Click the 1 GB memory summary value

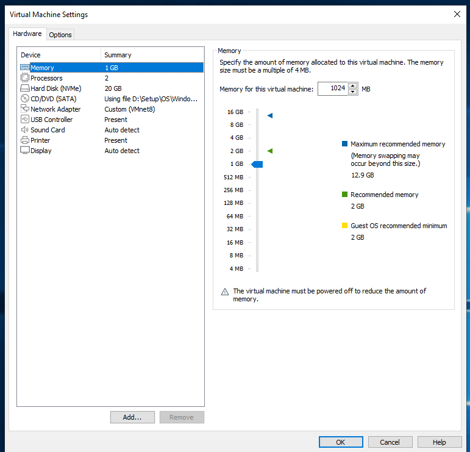coord(111,68)
